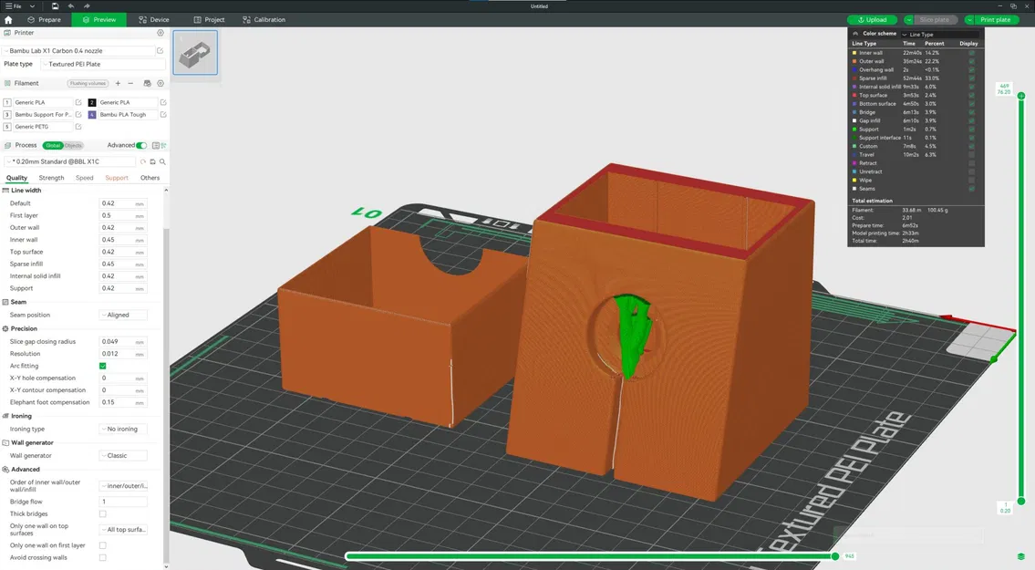
Task: Open printer settings gear icon
Action: (x=160, y=32)
